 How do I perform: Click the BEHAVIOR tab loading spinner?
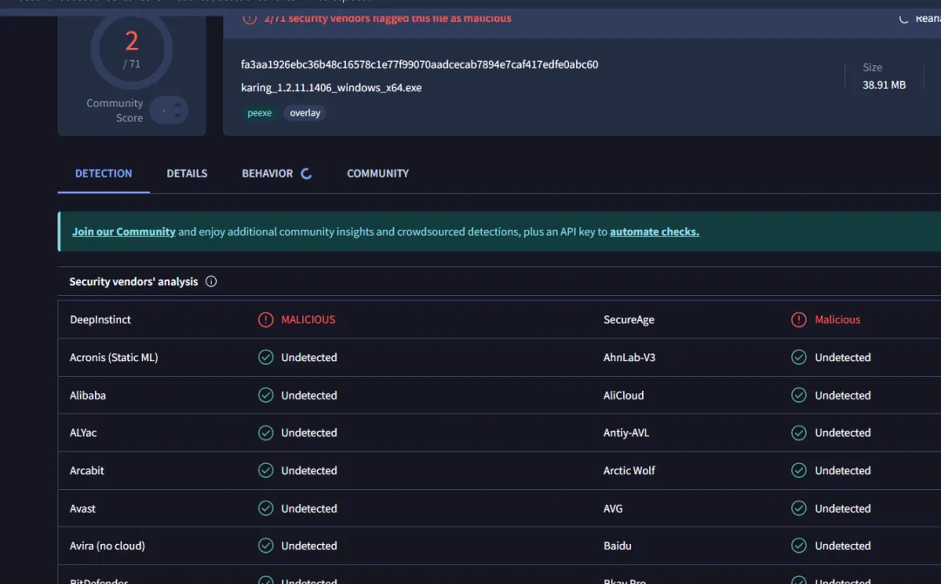(x=306, y=174)
